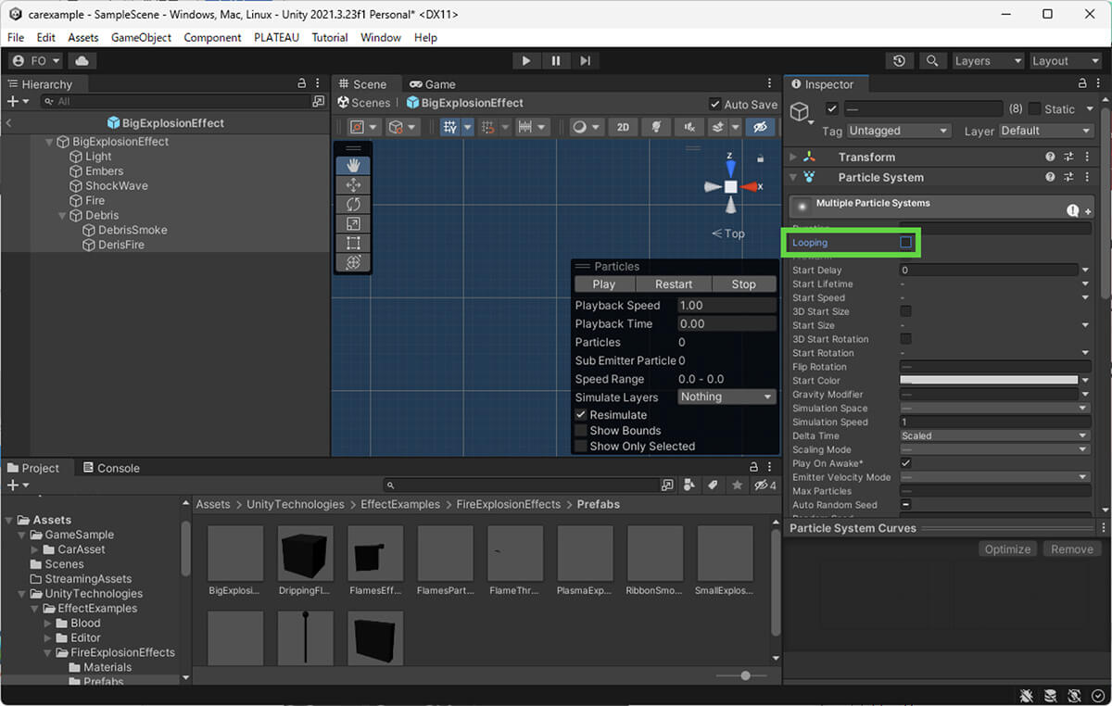
Task: Select the Scale tool in Scene overlay
Action: click(x=353, y=224)
